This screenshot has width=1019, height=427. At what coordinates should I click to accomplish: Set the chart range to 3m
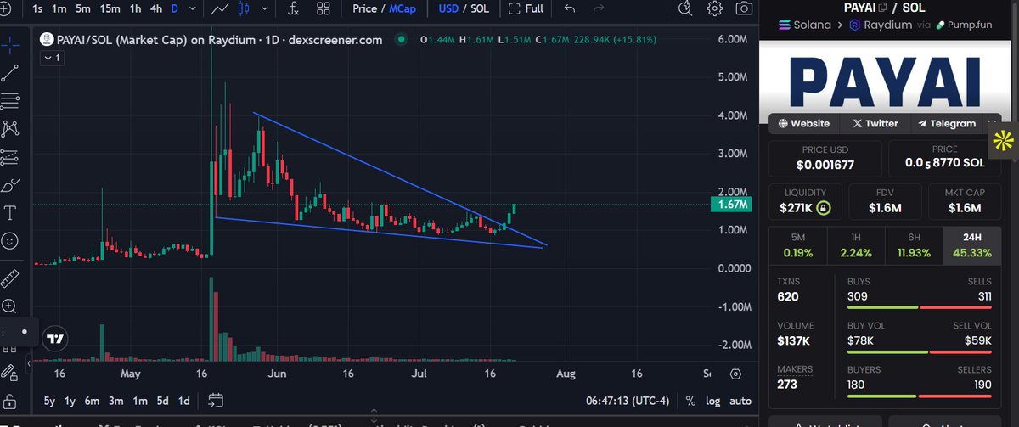point(115,401)
